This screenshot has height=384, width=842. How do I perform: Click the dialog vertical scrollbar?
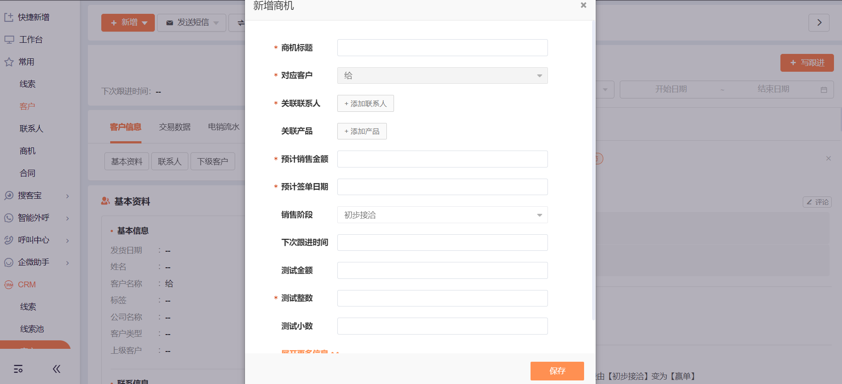pos(593,169)
